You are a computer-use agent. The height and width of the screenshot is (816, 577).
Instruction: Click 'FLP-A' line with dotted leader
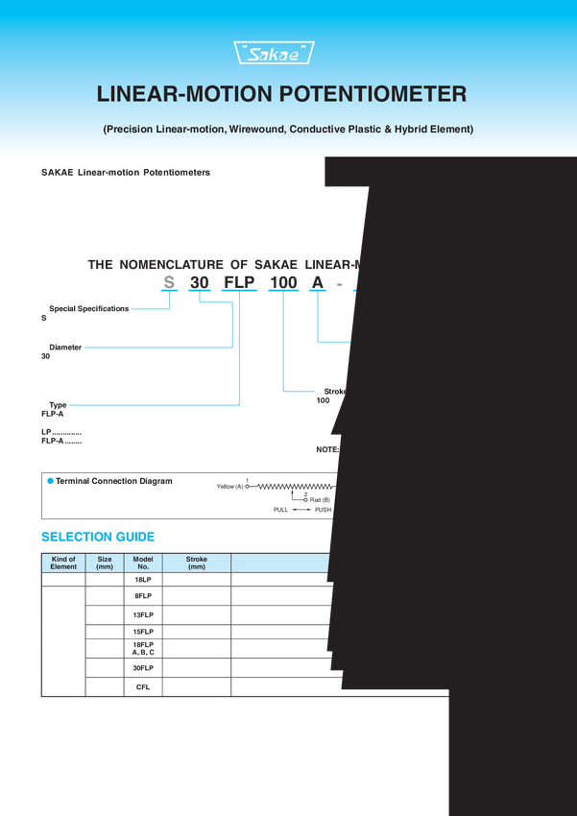pos(61,441)
